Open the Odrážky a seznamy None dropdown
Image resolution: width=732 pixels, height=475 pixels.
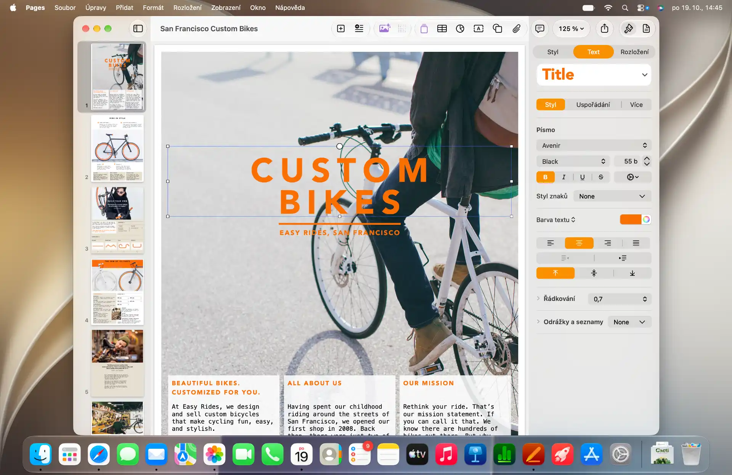point(629,322)
